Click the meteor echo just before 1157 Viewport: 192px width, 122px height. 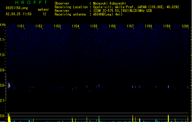click(133, 87)
